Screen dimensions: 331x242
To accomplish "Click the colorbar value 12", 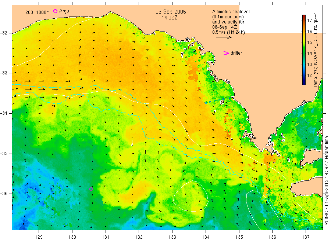I will click(309, 75).
